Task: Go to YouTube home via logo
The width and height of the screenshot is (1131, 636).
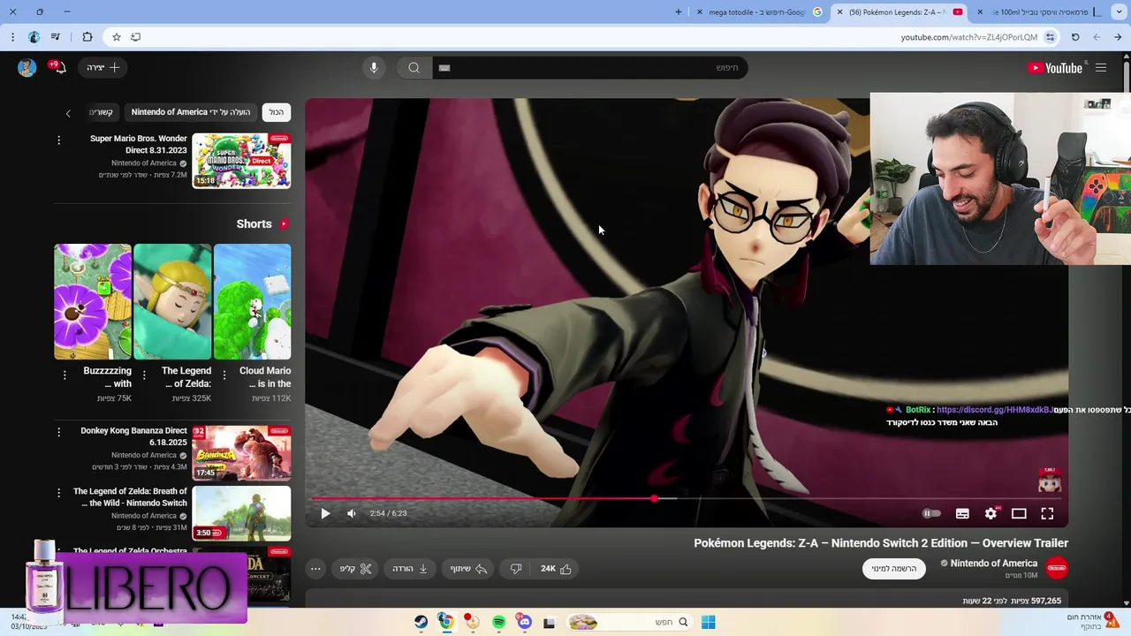Action: coord(1055,68)
